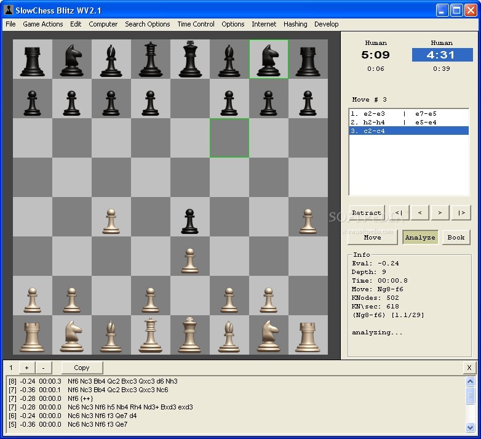
Task: Select black move e5-e4 in move list
Action: coord(426,122)
